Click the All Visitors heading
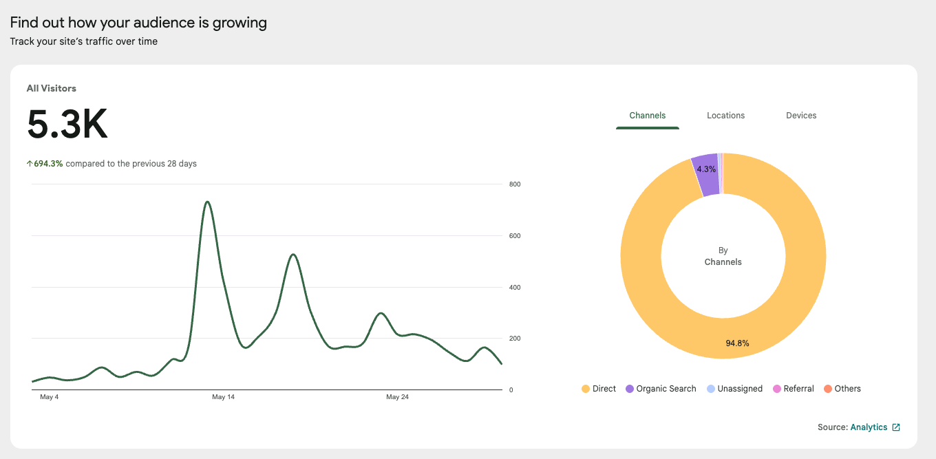 [x=52, y=88]
